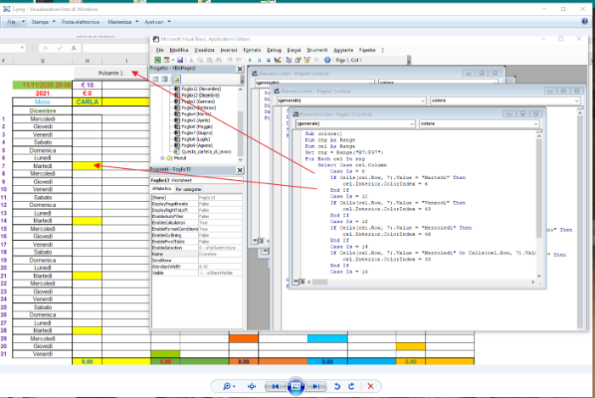Switch to the Per categoria properties tab
The height and width of the screenshot is (398, 595).
pyautogui.click(x=188, y=189)
